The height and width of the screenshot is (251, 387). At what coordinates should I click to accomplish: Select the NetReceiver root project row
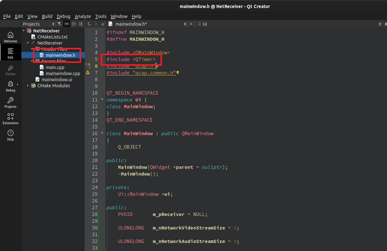coord(46,30)
